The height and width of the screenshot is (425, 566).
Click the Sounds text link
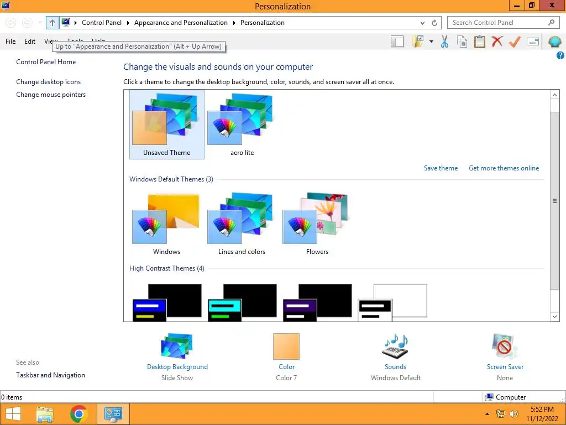coord(395,367)
